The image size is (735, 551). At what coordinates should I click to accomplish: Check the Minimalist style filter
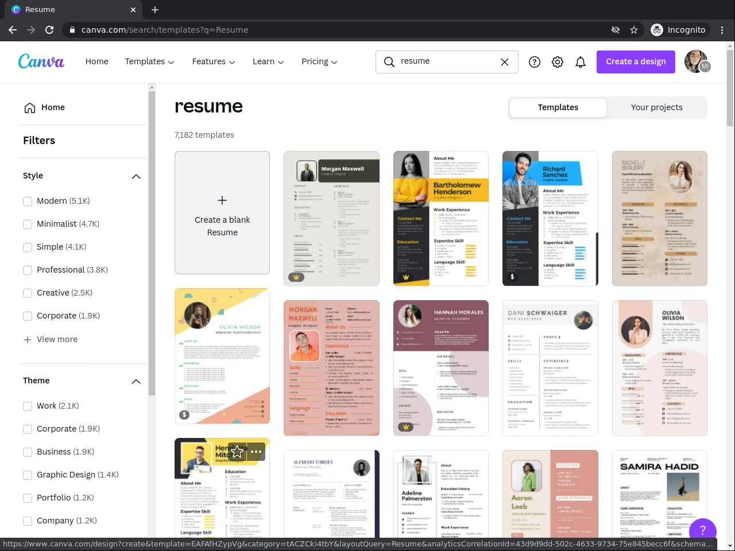point(28,224)
